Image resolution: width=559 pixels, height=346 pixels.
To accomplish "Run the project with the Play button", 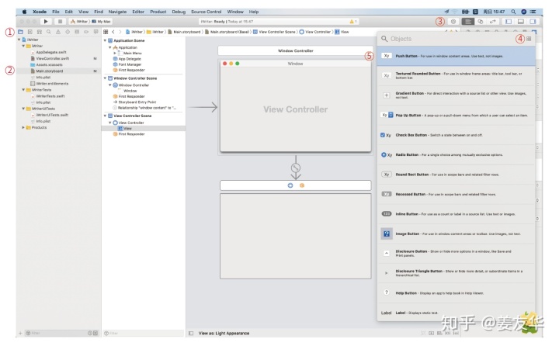I will pyautogui.click(x=46, y=22).
